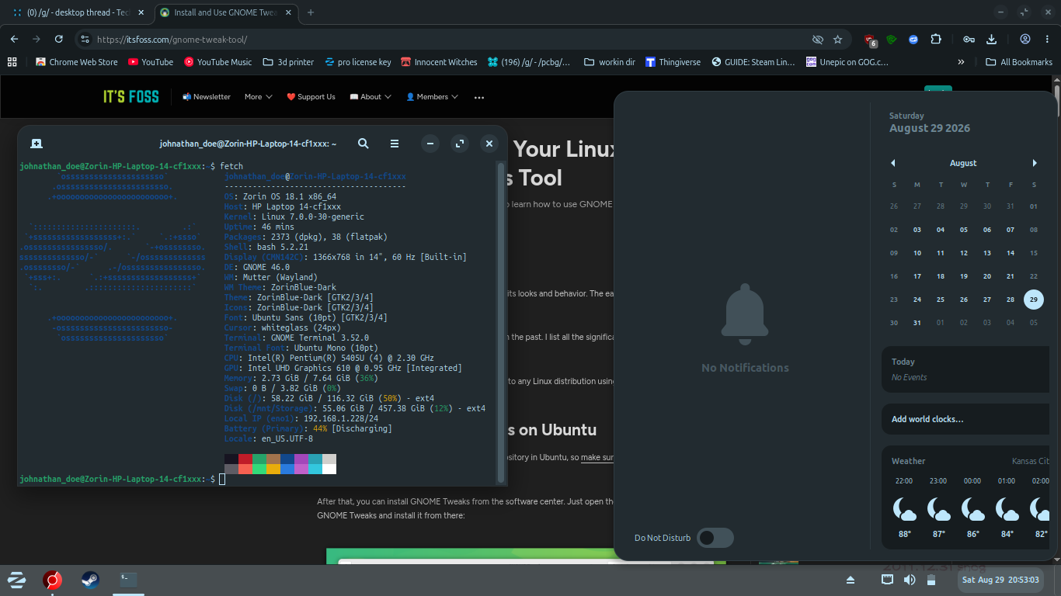Image resolution: width=1061 pixels, height=596 pixels.
Task: Open the Chrome Web Store bookmark
Action: point(77,62)
